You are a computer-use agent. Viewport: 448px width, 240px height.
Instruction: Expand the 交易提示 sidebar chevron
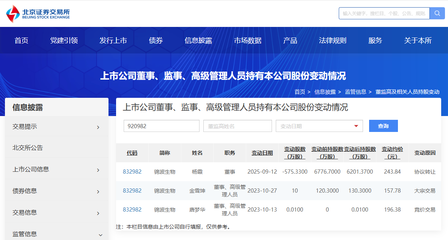(x=98, y=127)
